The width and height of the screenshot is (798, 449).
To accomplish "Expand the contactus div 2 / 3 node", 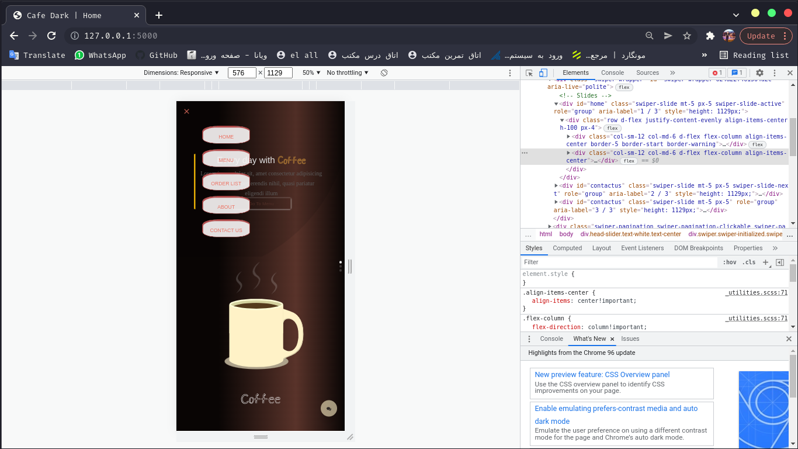I will coord(556,185).
